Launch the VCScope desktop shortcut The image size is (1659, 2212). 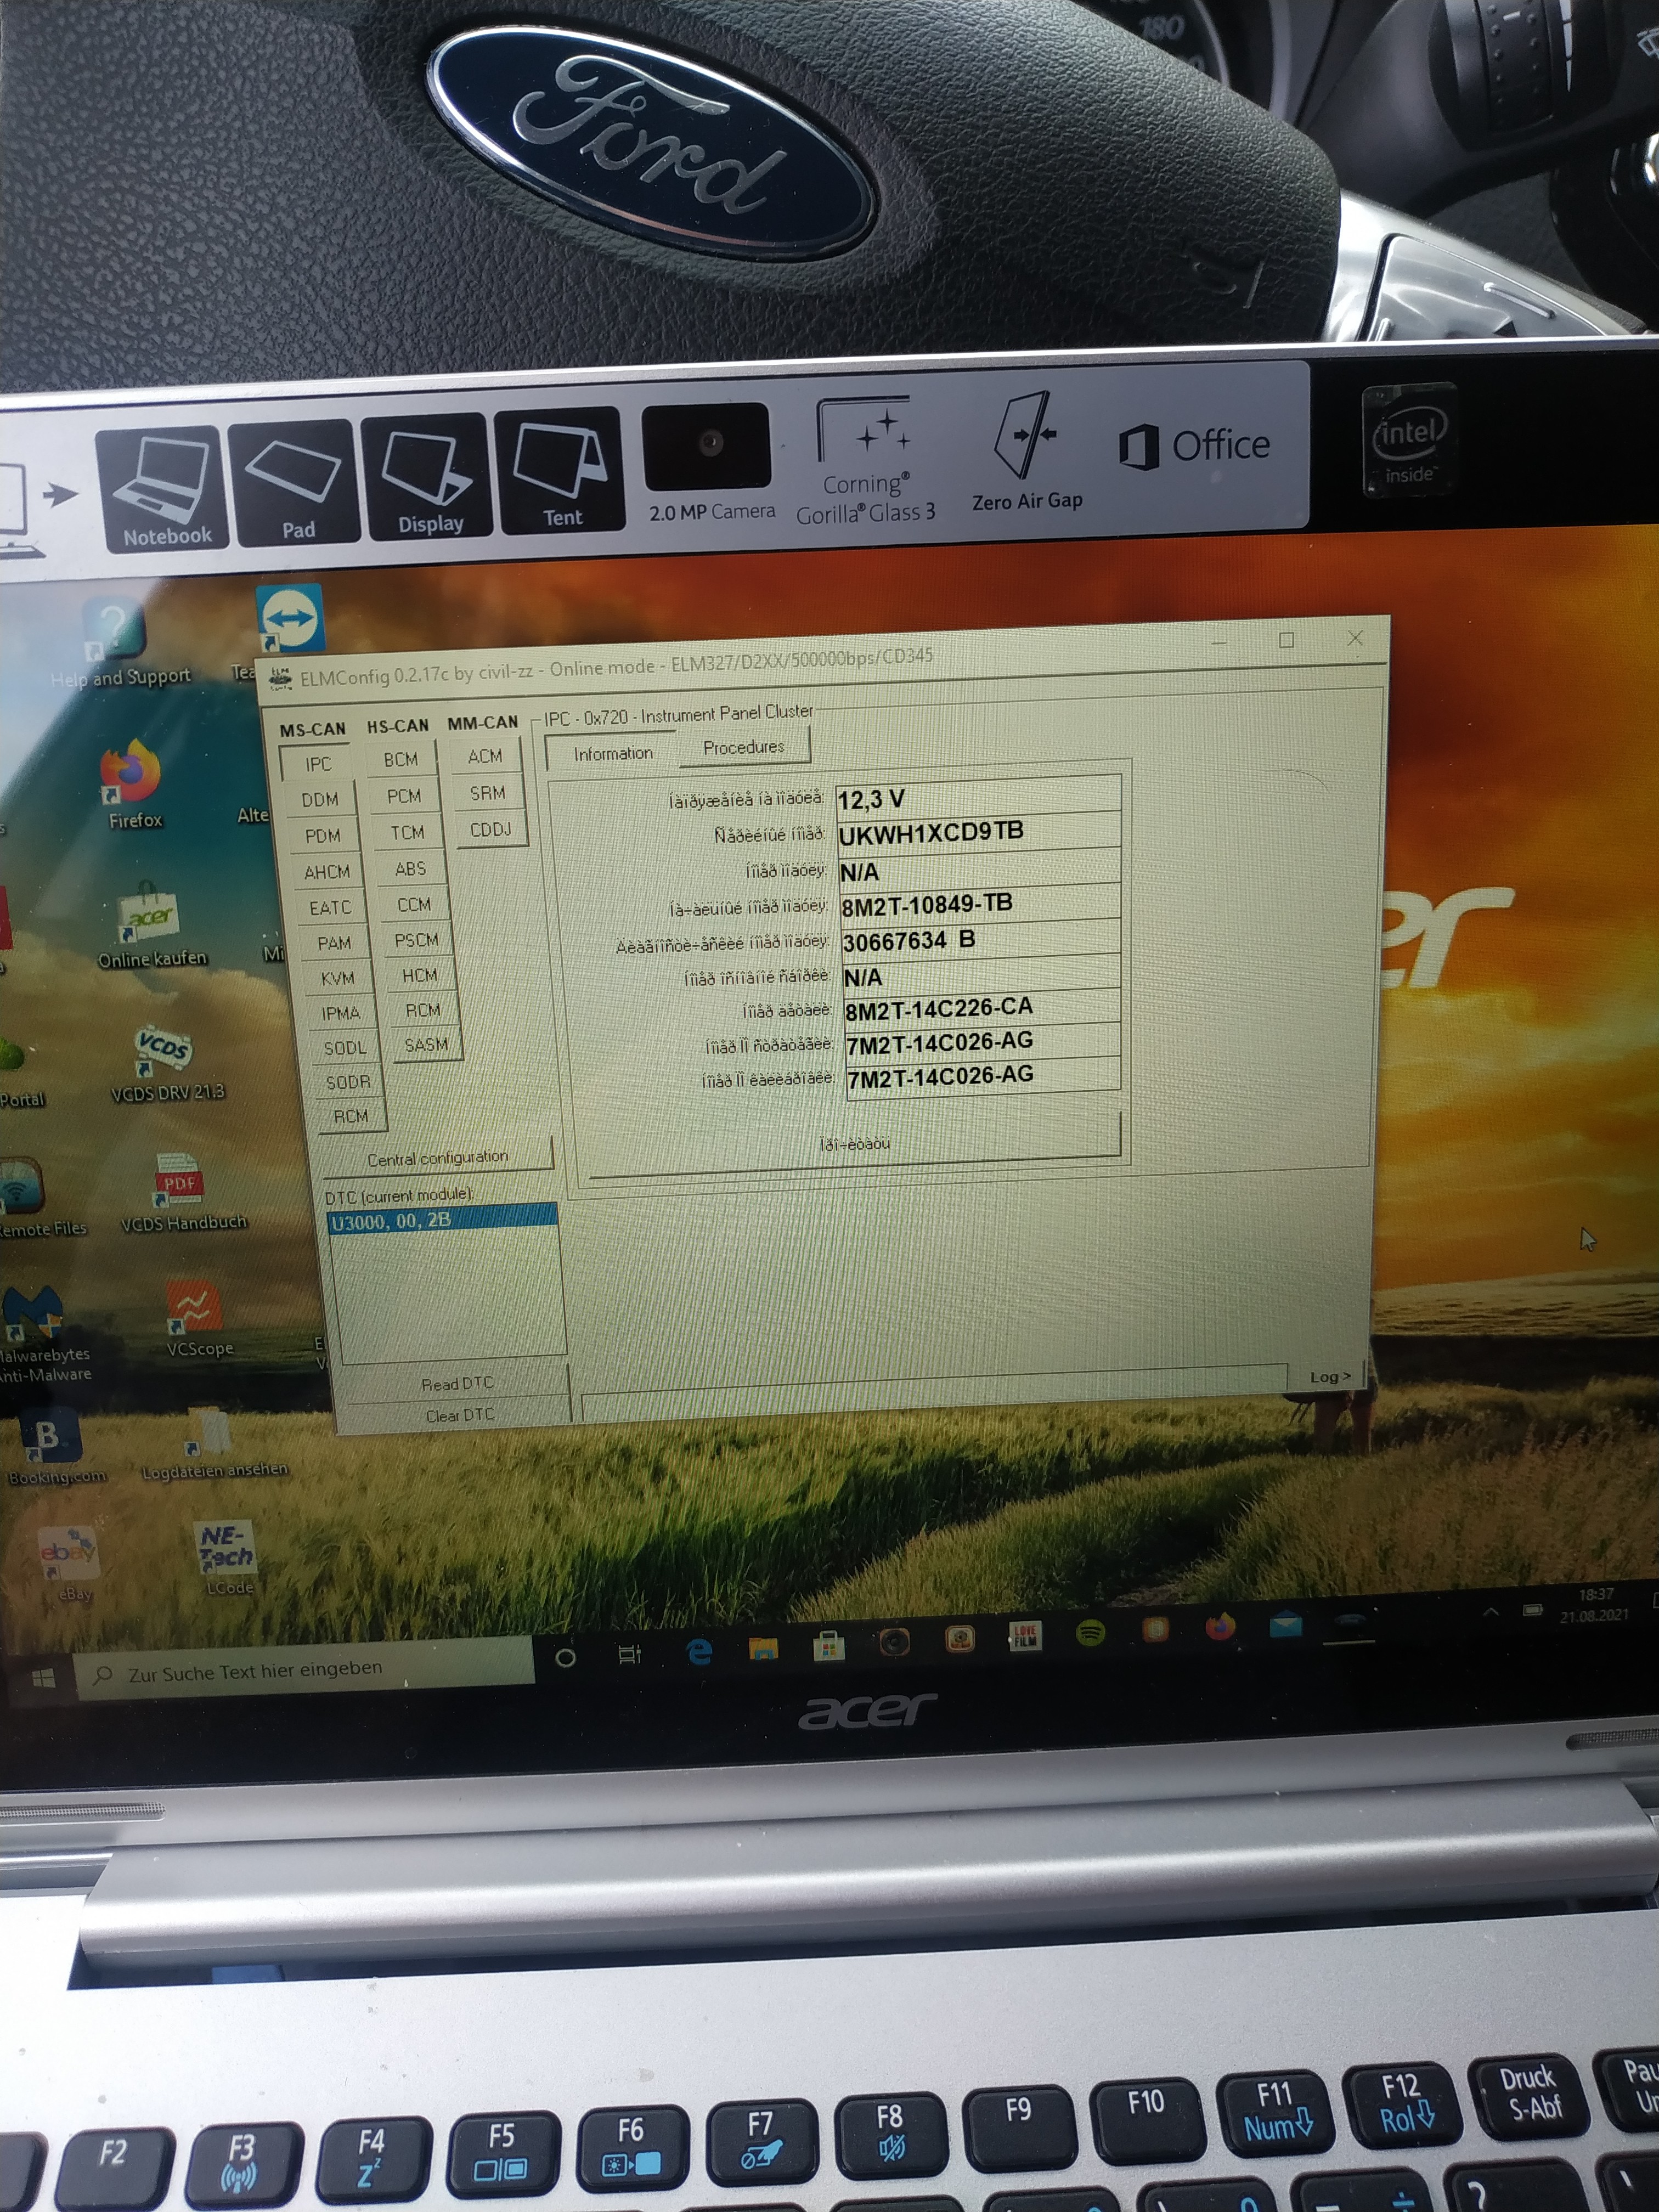[194, 1307]
